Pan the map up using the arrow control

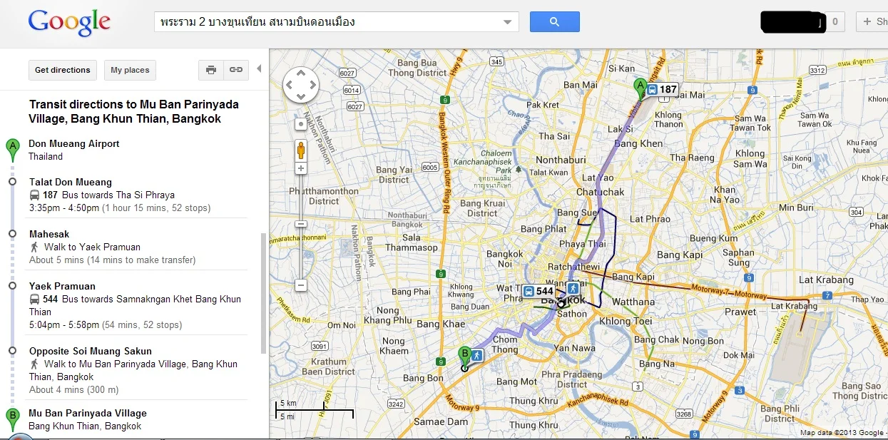pyautogui.click(x=301, y=73)
